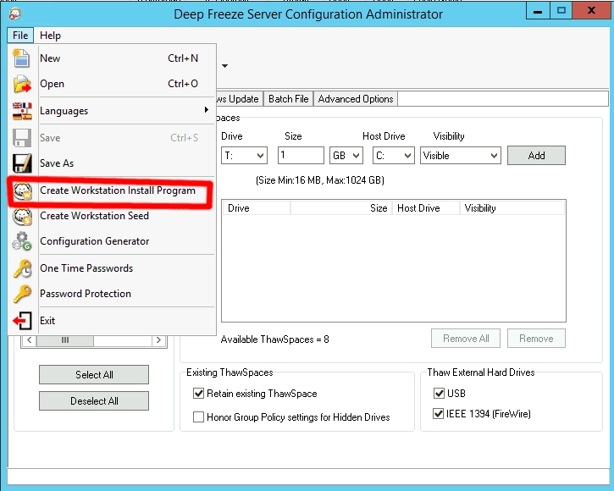Switch to the Batch File tab

(x=288, y=99)
